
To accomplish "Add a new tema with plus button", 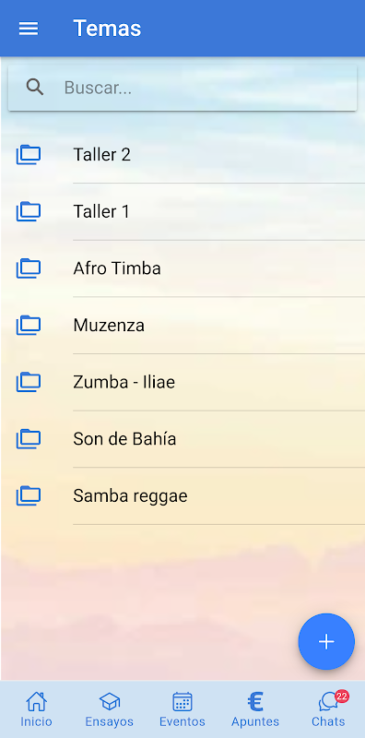I will tap(326, 641).
